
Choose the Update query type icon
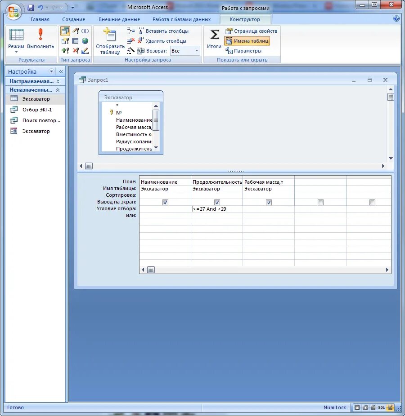tap(75, 31)
